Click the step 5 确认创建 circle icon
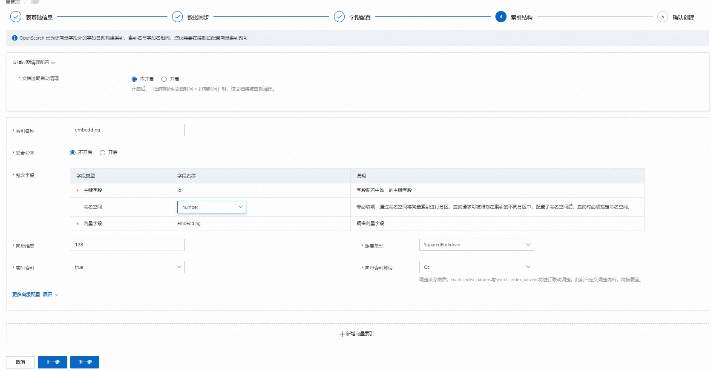 tap(662, 17)
